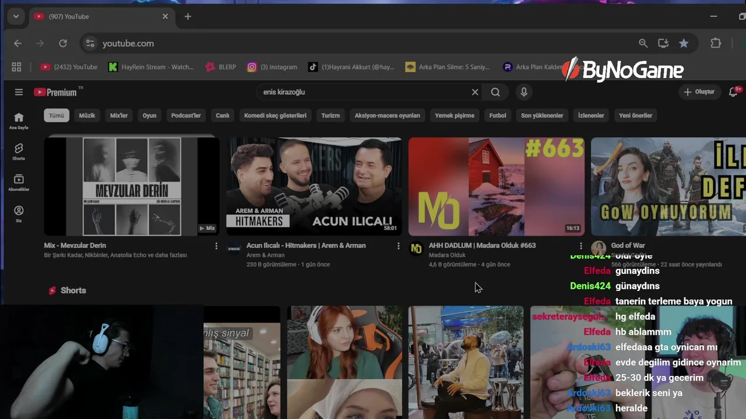
Task: Close the (907) YouTube tab
Action: click(x=165, y=16)
